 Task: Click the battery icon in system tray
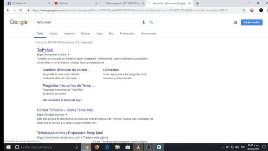tap(228, 147)
